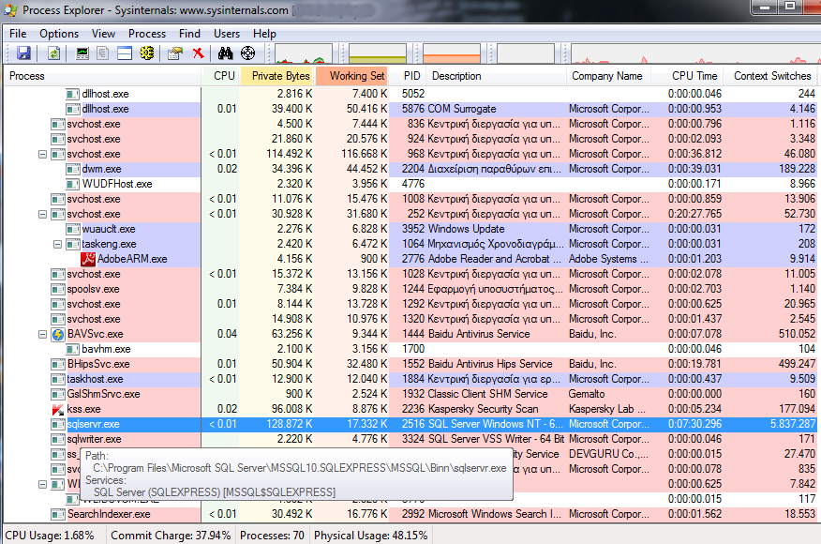Sort by the CPU Time column header
The image size is (821, 544).
pyautogui.click(x=687, y=76)
